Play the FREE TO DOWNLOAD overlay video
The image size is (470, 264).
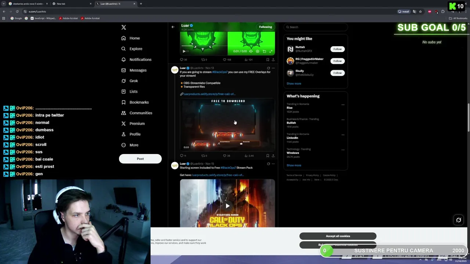227,125
